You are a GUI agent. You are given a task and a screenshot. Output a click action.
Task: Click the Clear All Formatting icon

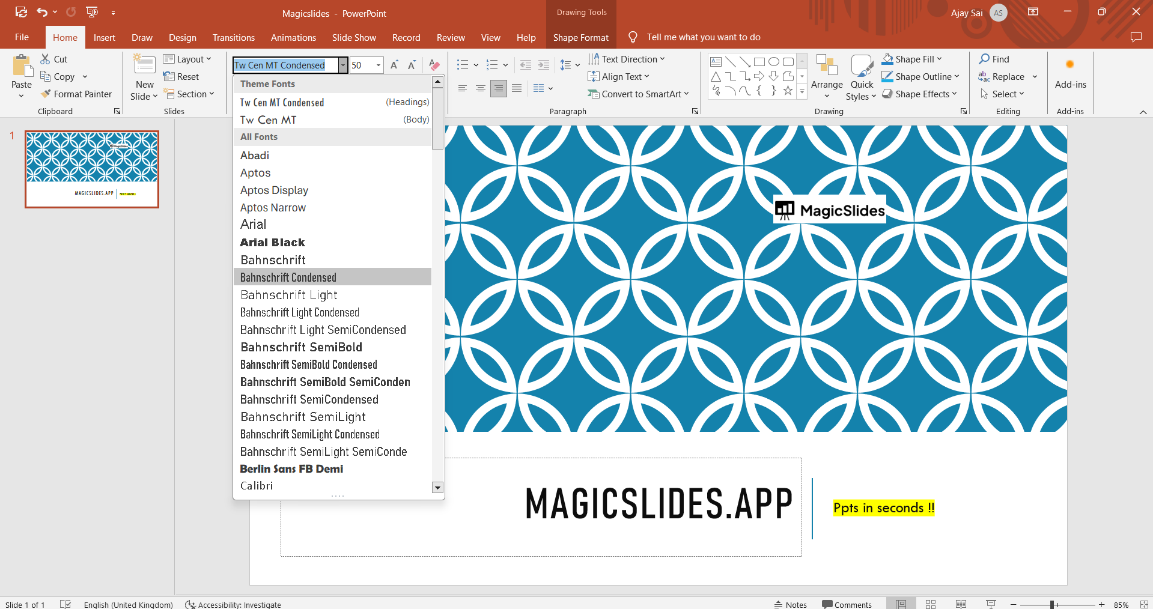[434, 65]
